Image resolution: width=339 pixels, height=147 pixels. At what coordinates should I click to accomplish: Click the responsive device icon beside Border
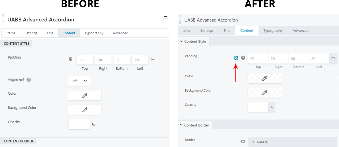243,141
